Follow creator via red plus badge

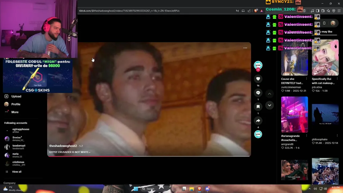point(258,70)
